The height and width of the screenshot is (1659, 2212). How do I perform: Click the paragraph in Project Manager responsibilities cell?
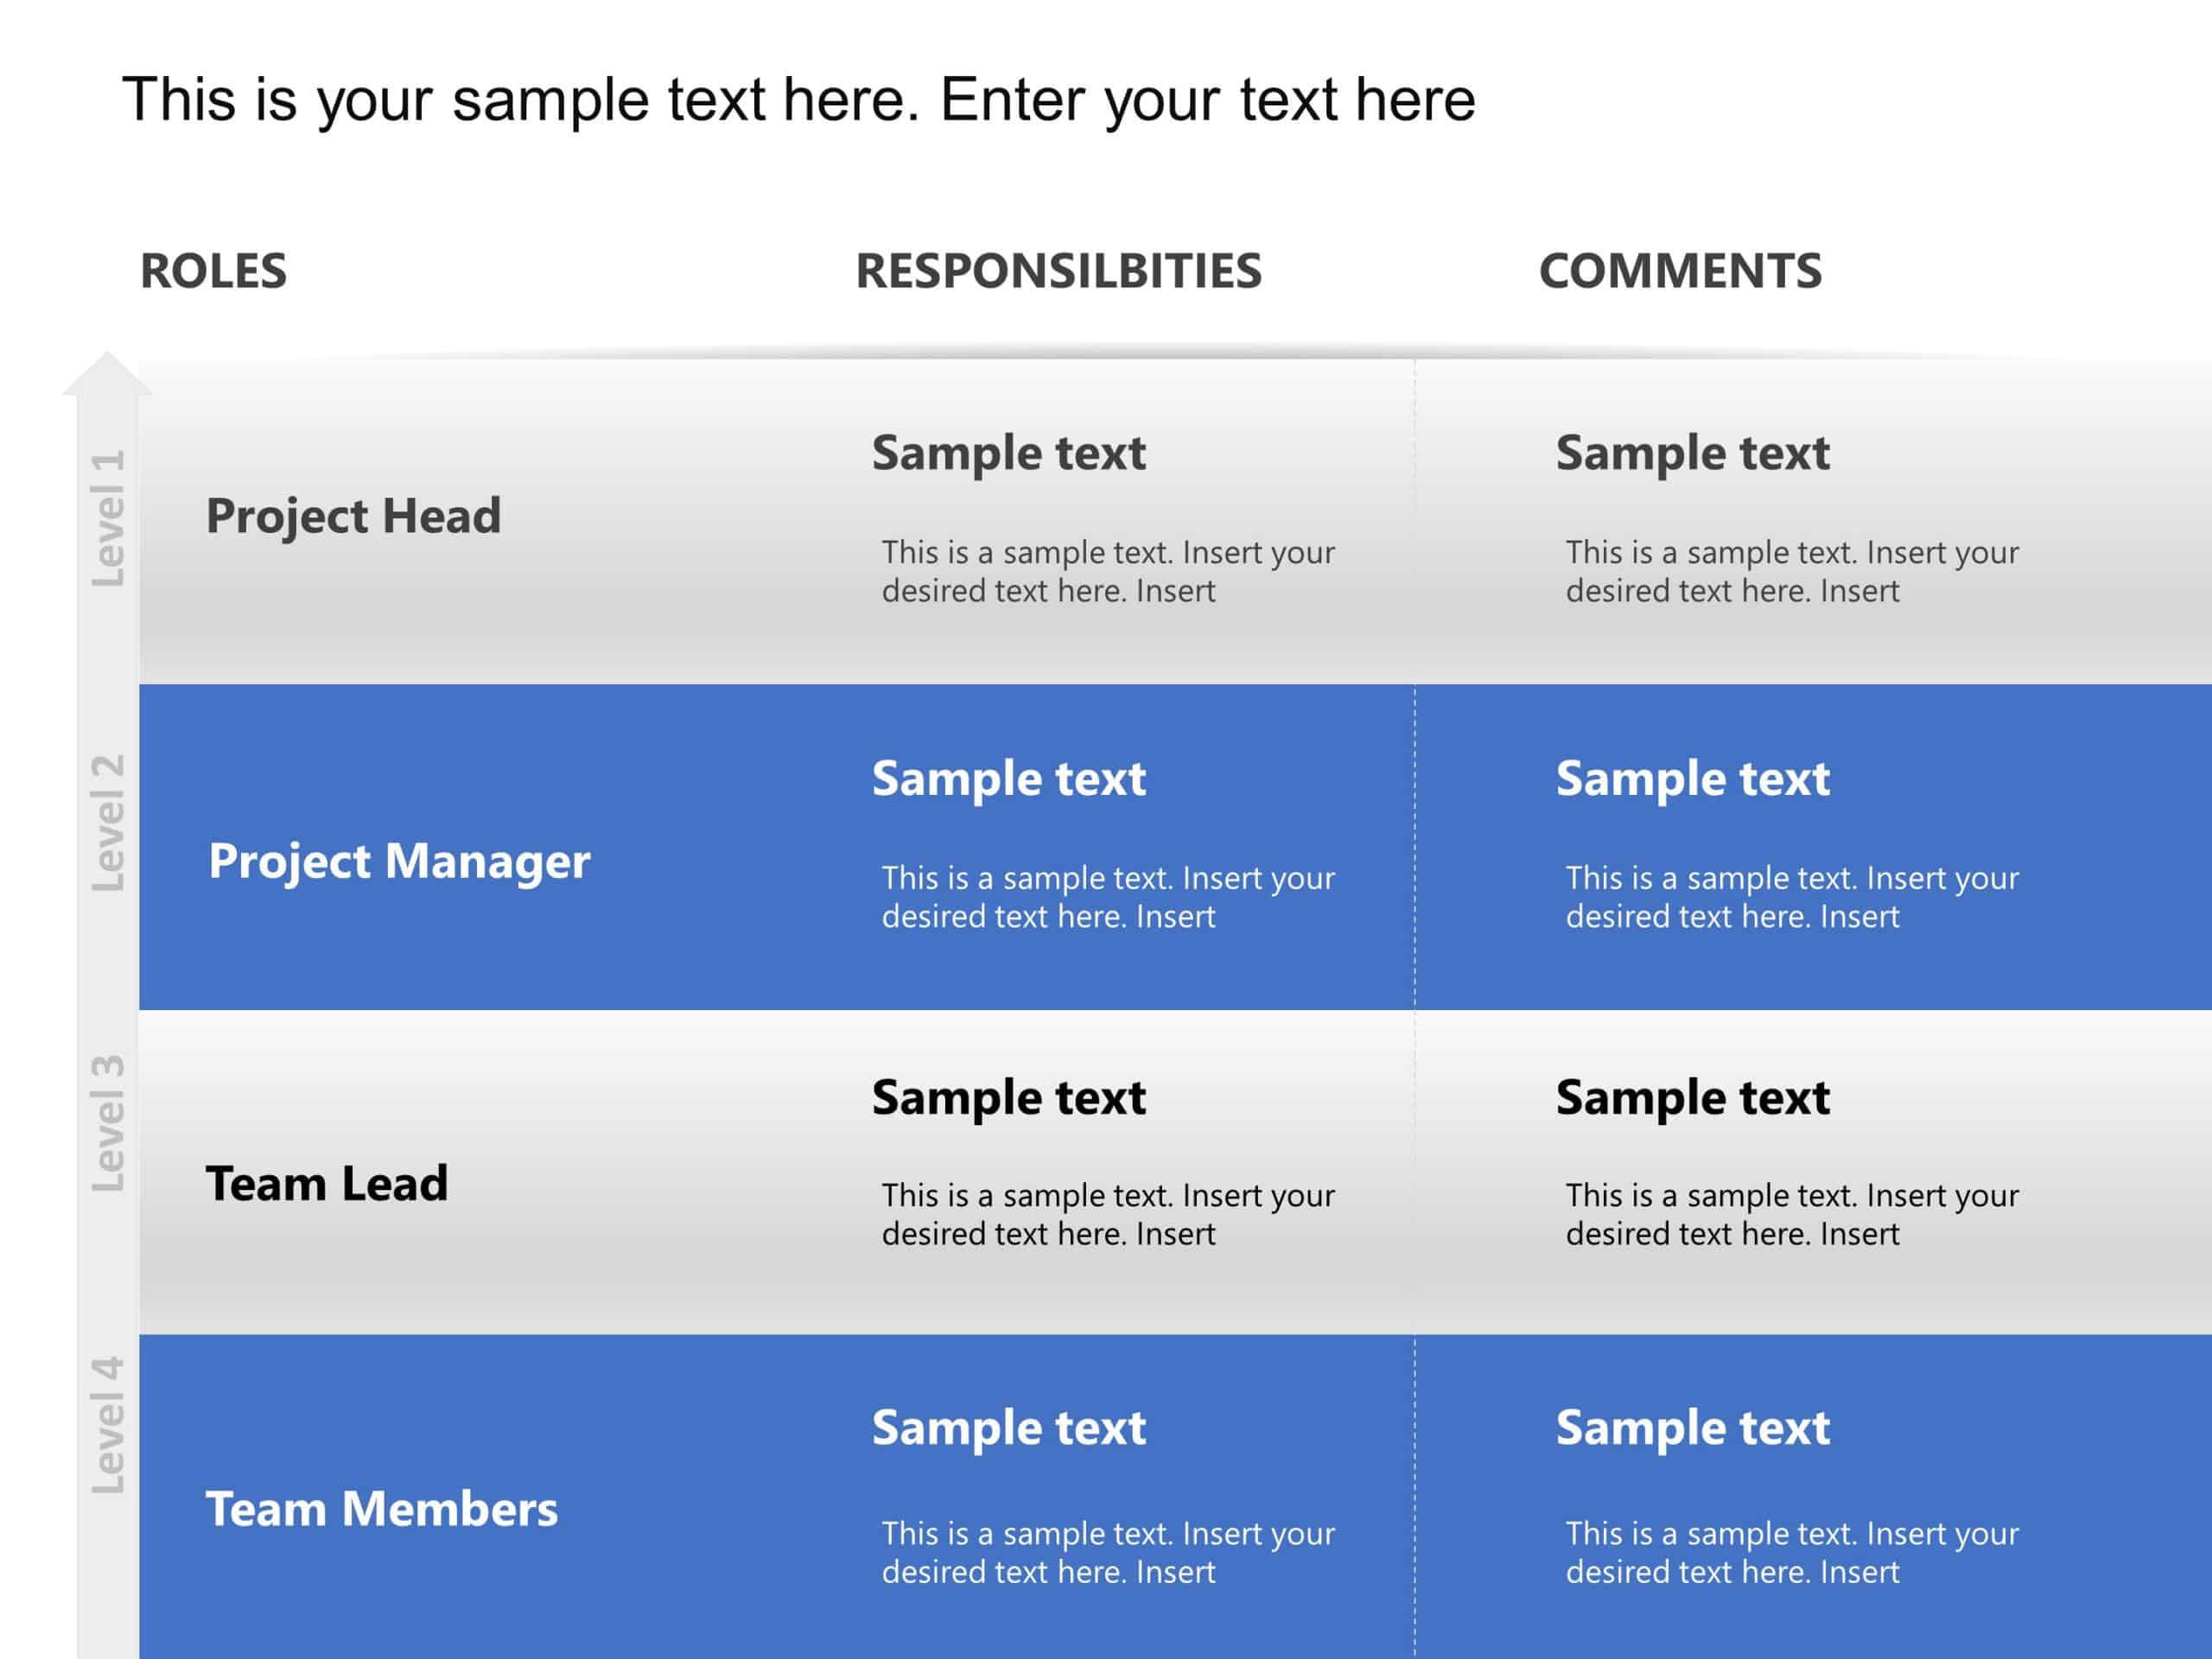[1108, 897]
